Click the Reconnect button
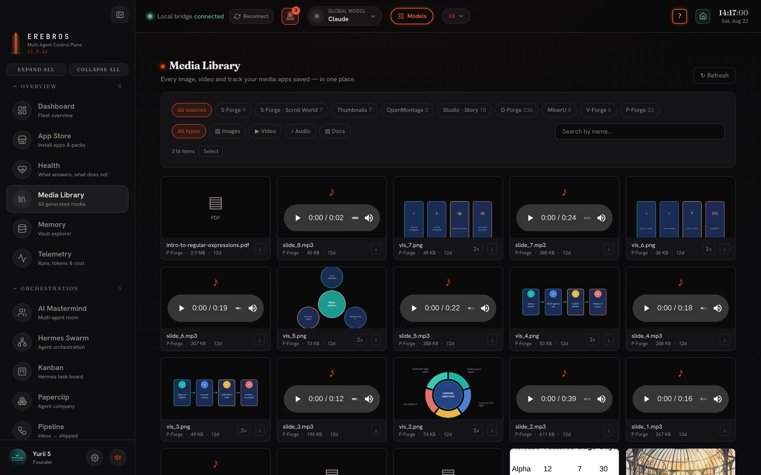Screen dimensions: 761x475 pyautogui.click(x=251, y=16)
